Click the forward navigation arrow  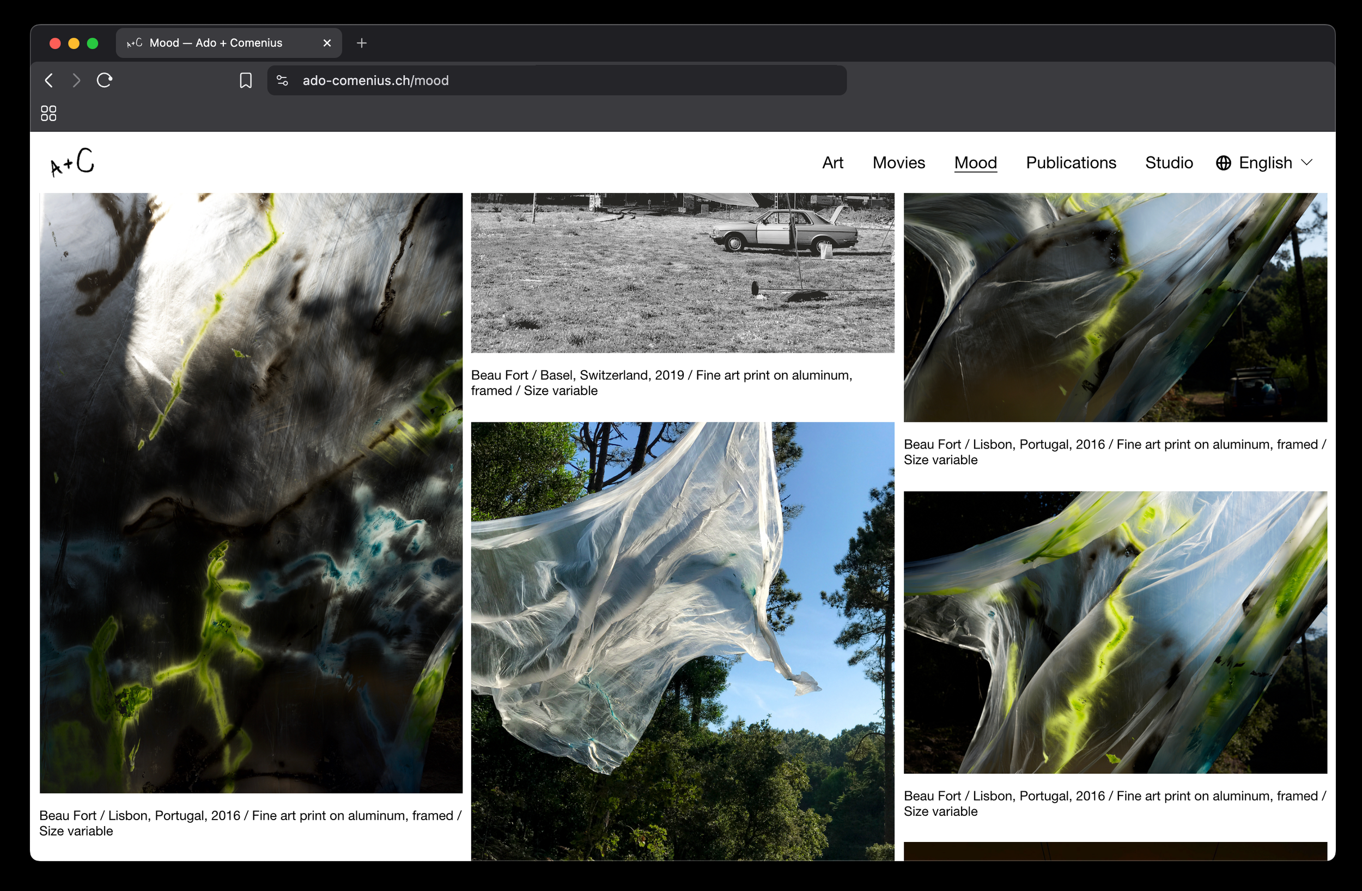click(76, 81)
